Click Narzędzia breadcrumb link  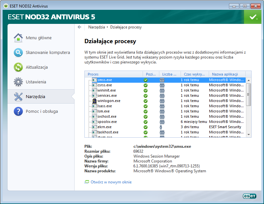(97, 27)
